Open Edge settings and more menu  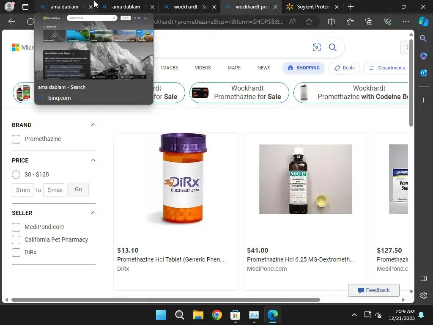[x=406, y=22]
